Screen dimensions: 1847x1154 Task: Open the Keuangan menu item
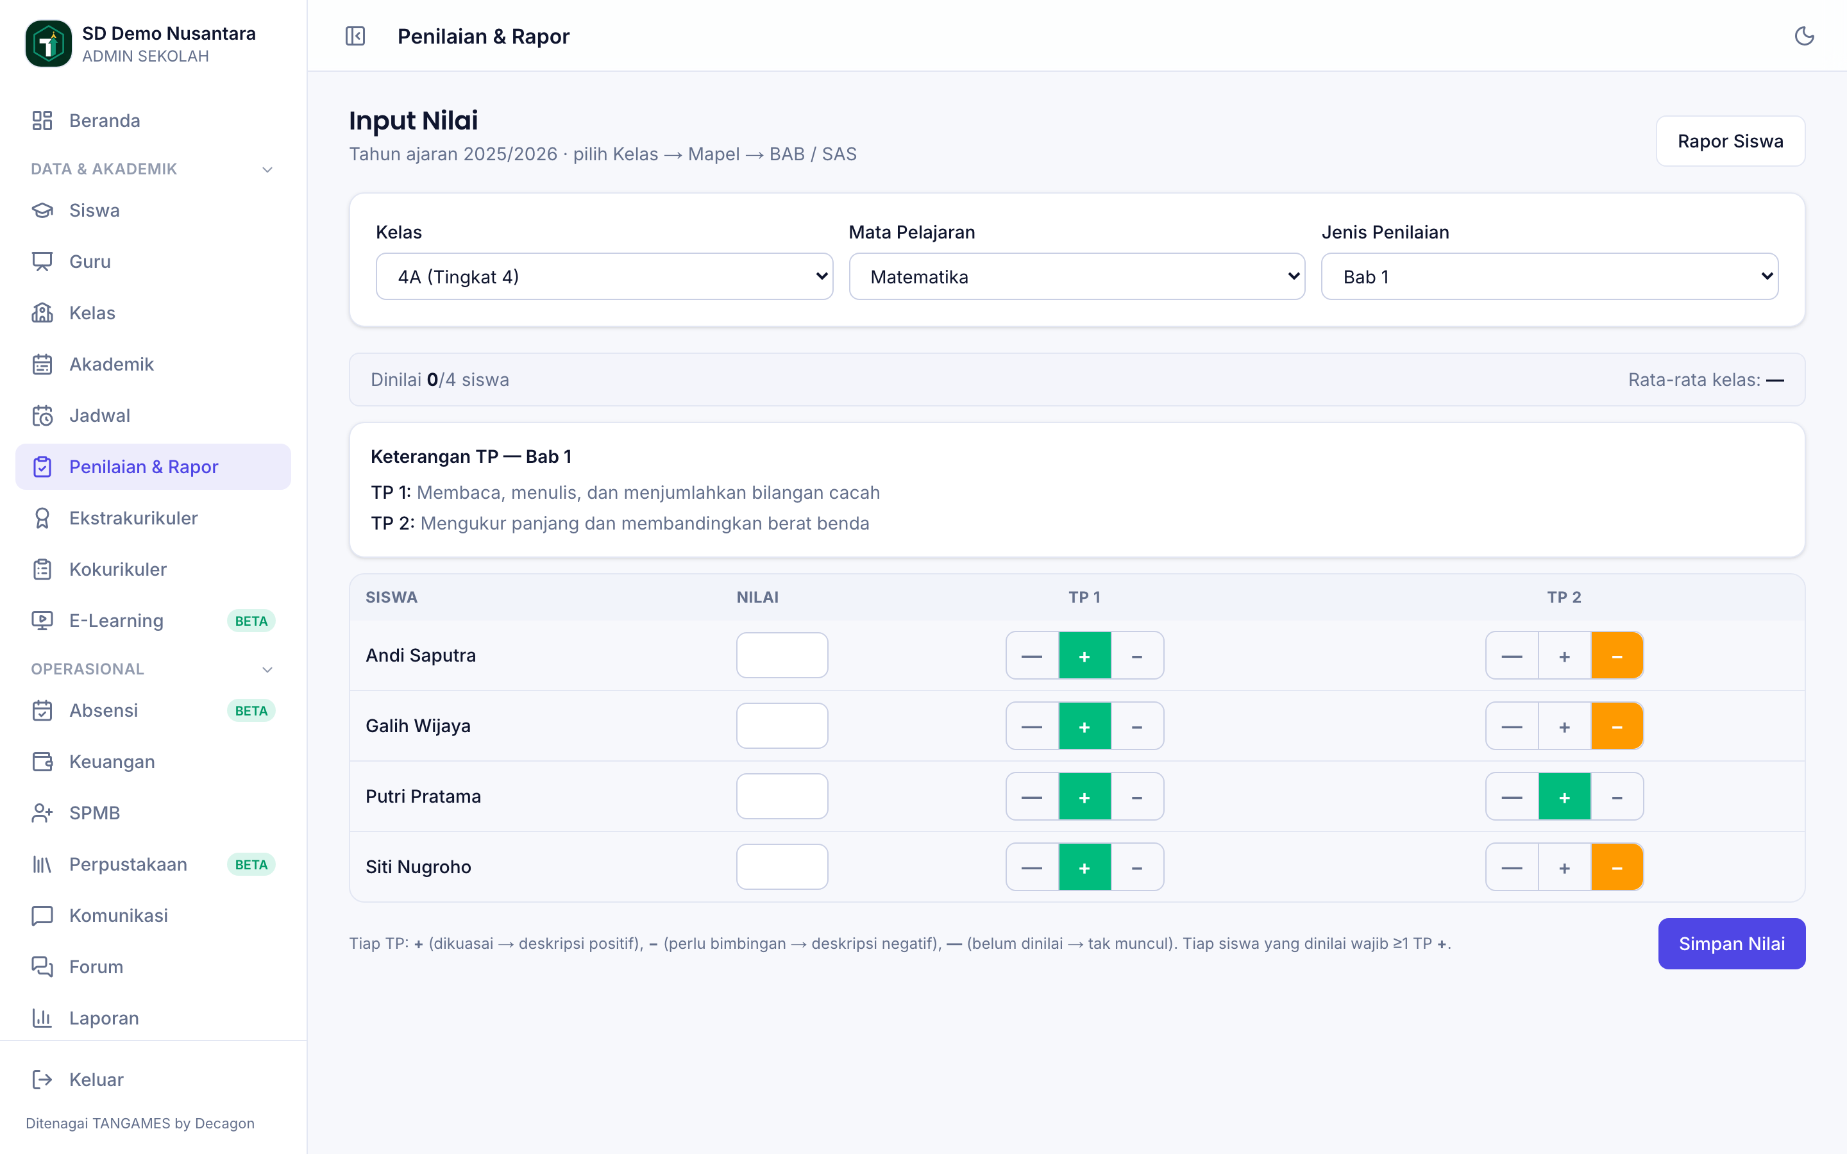point(153,762)
